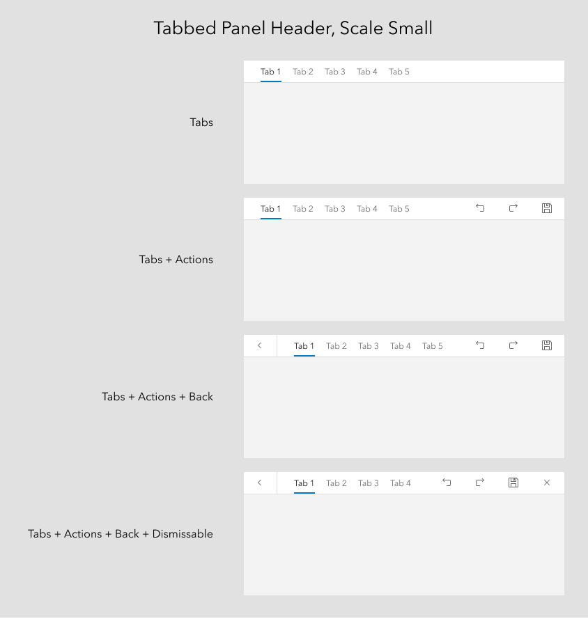Click undo icon in the Dismissable panel
The height and width of the screenshot is (619, 588).
pyautogui.click(x=447, y=483)
